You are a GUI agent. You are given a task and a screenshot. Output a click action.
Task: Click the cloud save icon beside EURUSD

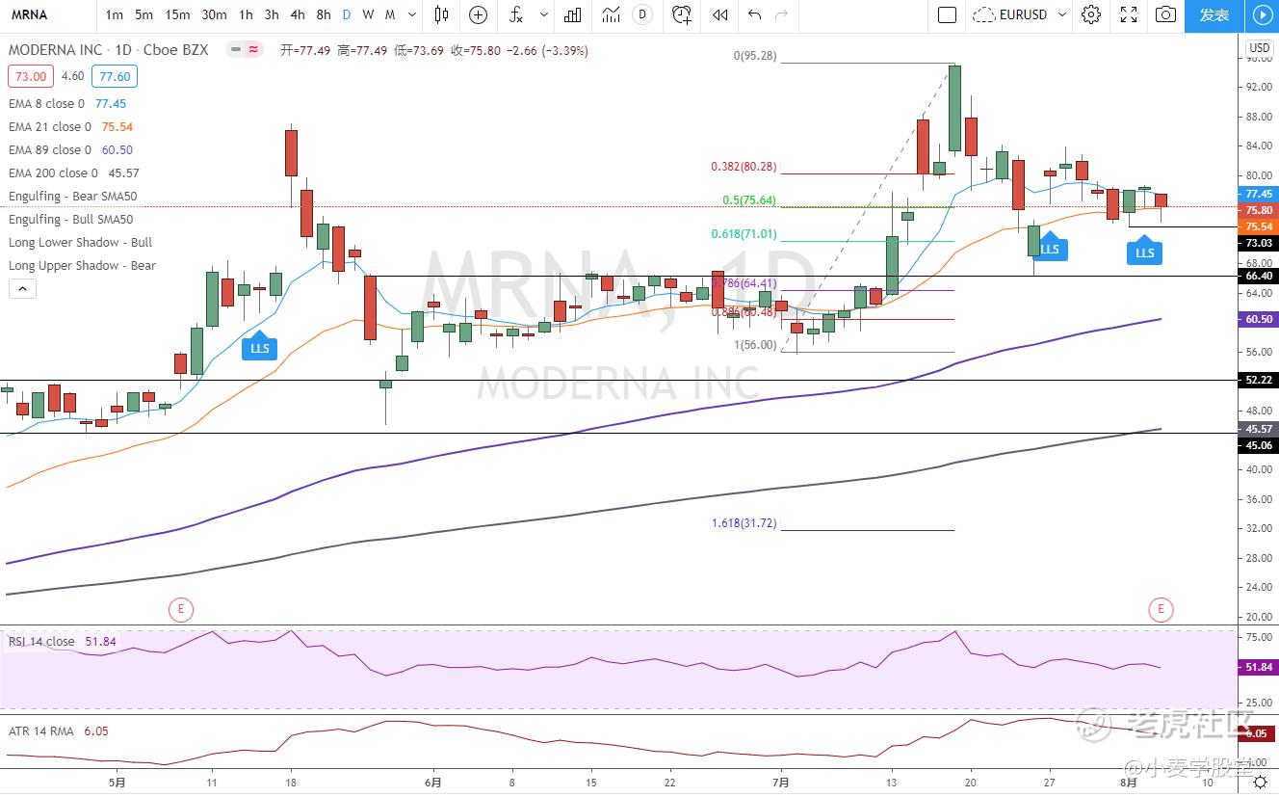click(x=983, y=14)
